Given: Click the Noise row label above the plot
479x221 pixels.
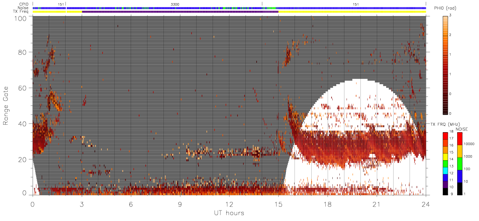Looking at the screenshot, I should (24, 8).
